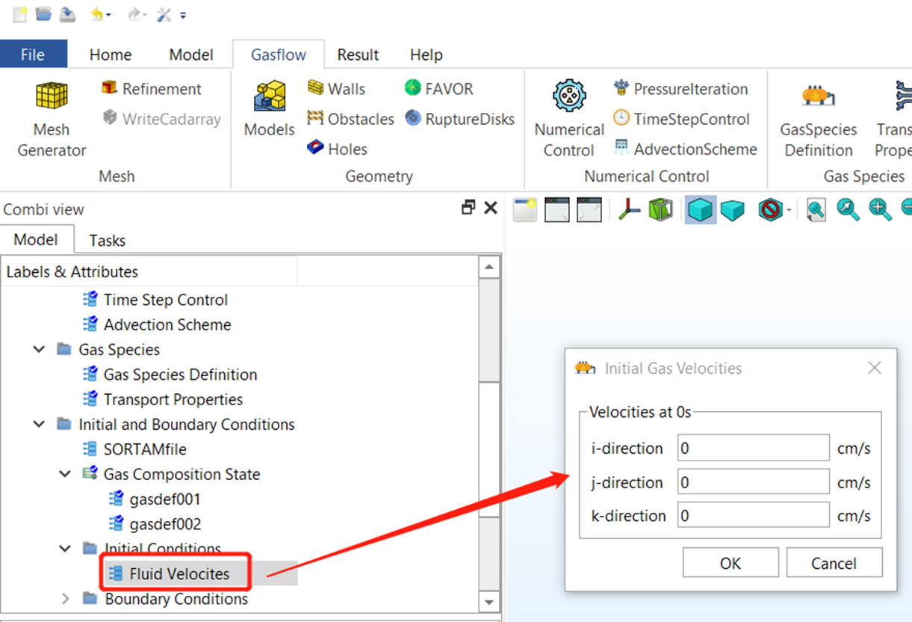The image size is (912, 622).
Task: Switch to the Result ribbon tab
Action: pyautogui.click(x=358, y=55)
